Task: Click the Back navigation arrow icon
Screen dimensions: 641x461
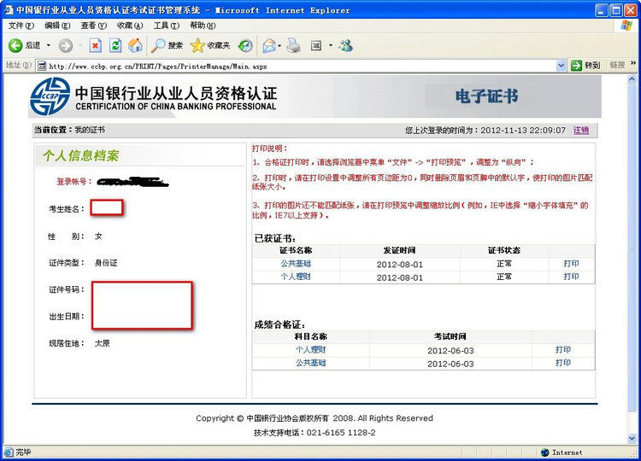Action: [16, 45]
